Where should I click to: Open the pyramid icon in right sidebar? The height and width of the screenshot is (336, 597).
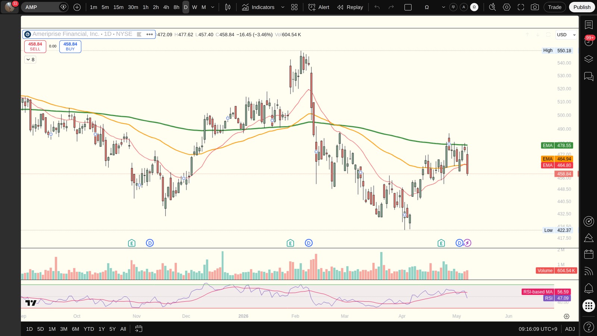point(589,238)
